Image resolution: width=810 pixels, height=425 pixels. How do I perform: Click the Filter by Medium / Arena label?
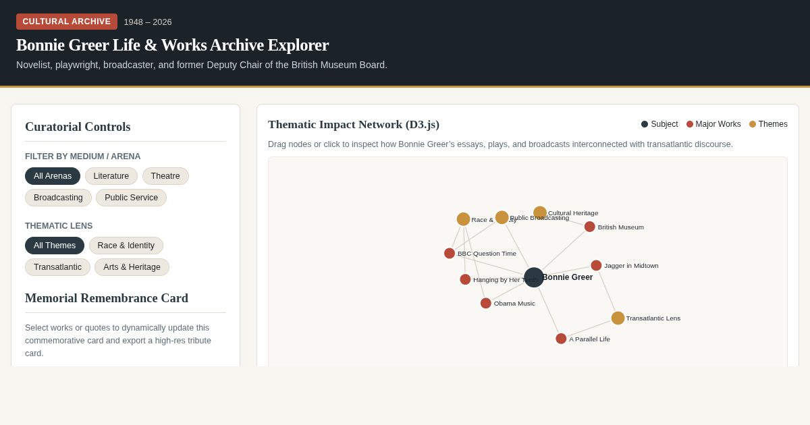point(83,157)
